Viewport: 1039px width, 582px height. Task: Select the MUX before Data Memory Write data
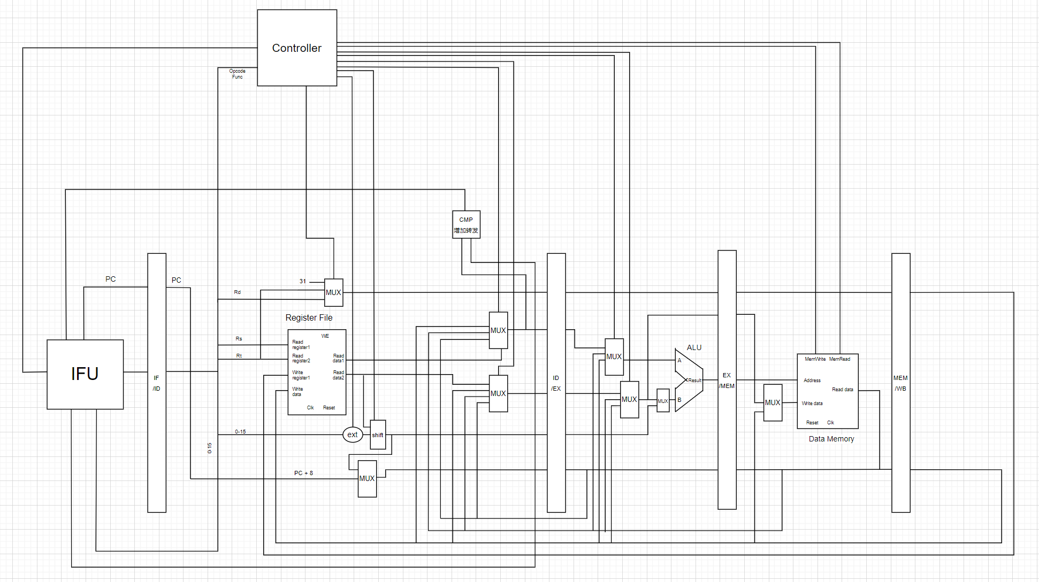(773, 402)
